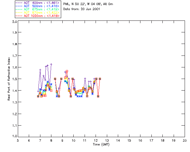Click the highest red square marker after time 9
190x152 pixels.
click(x=67, y=71)
